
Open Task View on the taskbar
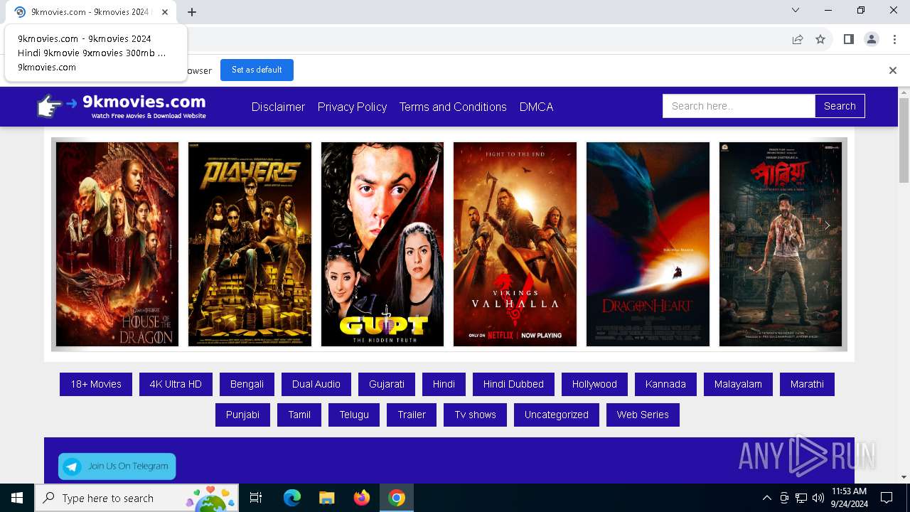[256, 498]
